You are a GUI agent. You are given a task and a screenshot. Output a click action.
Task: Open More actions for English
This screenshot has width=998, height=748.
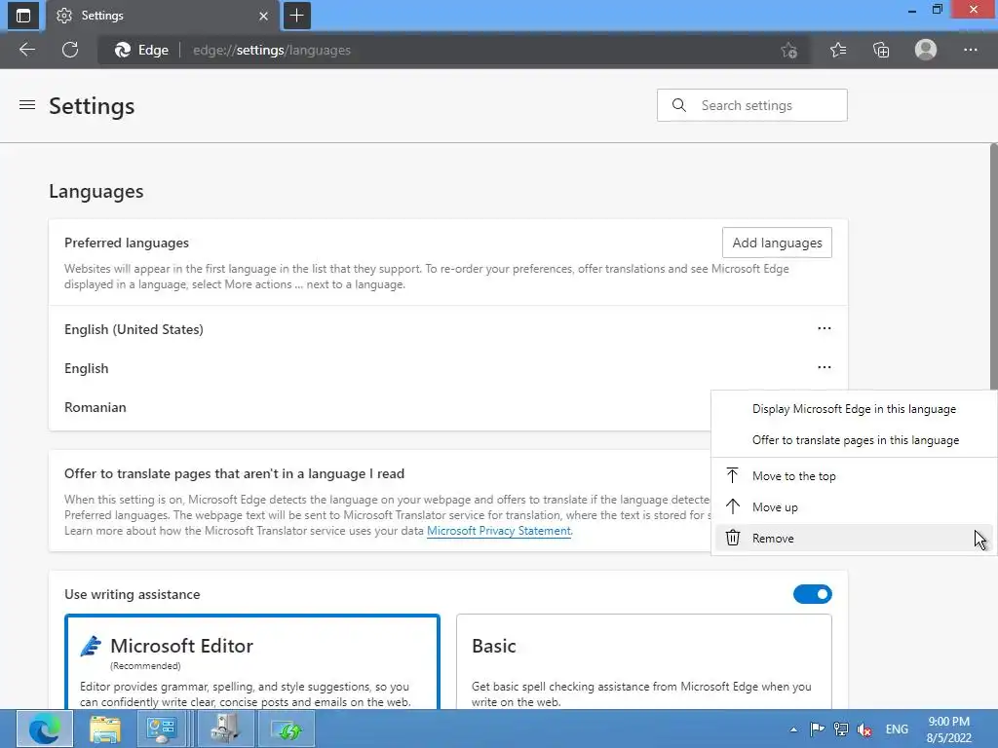(825, 367)
